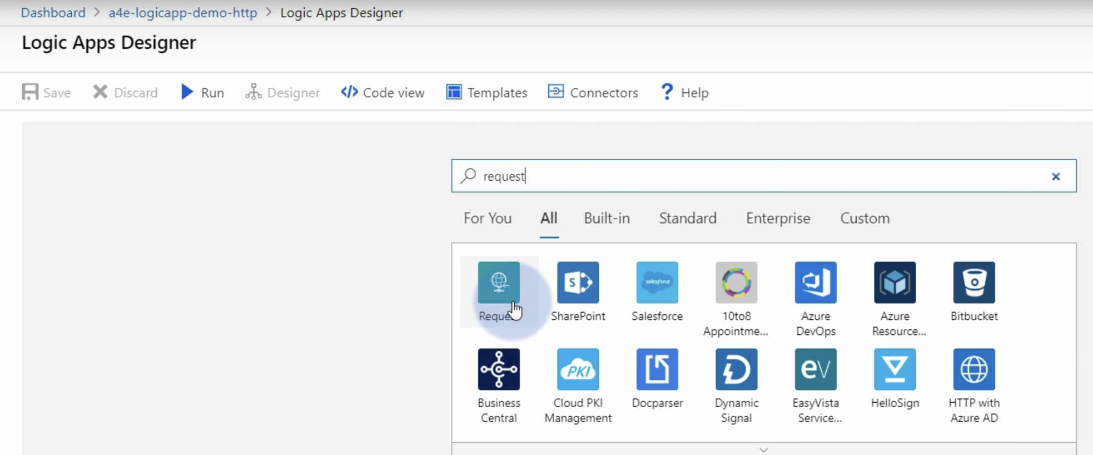Clear the search box with the X
Image resolution: width=1093 pixels, height=455 pixels.
pyautogui.click(x=1056, y=176)
